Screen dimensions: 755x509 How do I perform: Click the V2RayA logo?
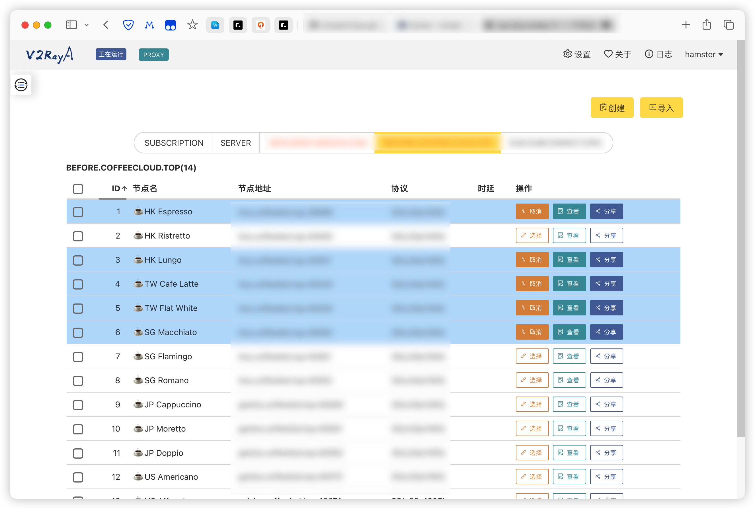49,55
